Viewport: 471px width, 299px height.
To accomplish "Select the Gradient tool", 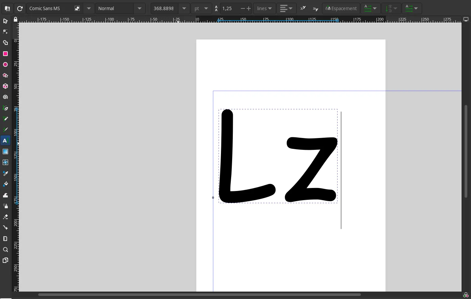I will (5, 152).
